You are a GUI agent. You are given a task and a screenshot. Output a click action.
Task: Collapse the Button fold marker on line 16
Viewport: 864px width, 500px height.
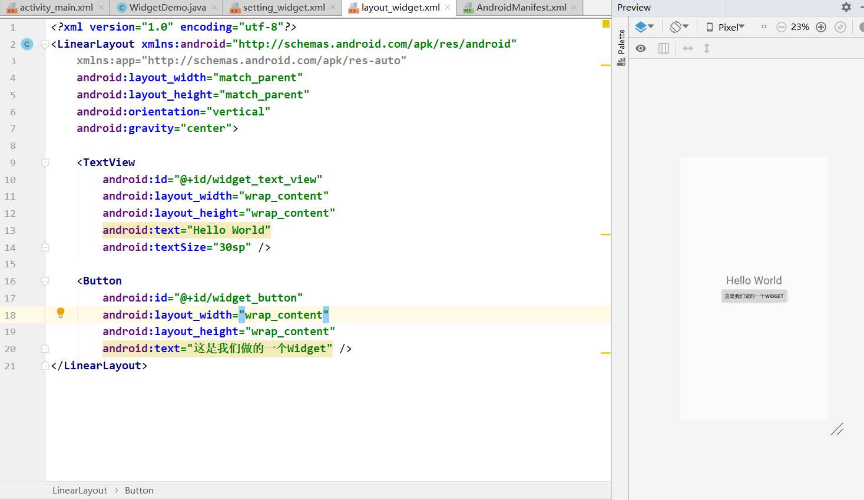tap(45, 281)
